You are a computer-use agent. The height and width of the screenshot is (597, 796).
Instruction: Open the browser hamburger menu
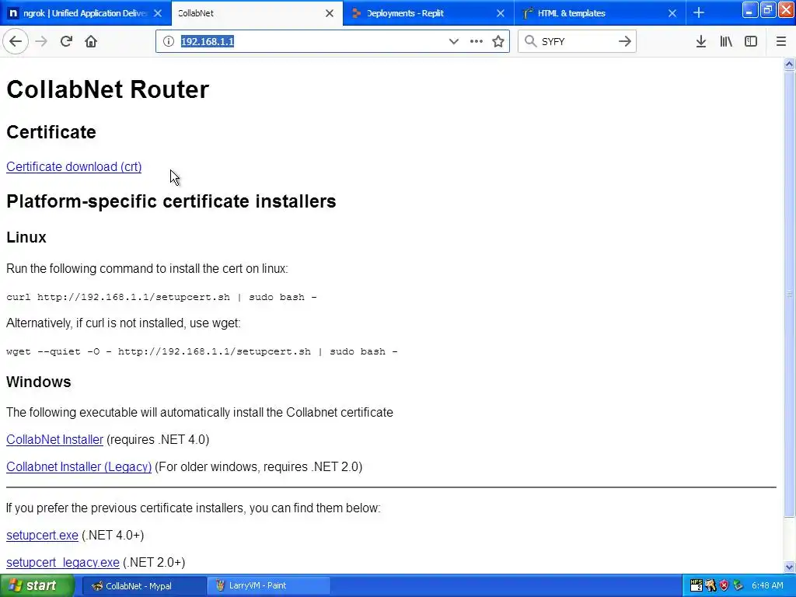[780, 42]
